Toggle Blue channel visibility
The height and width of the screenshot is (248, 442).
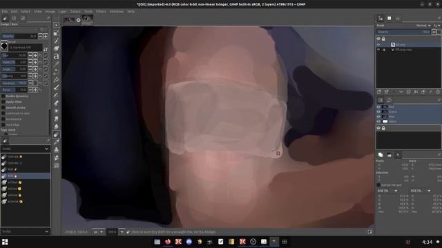(378, 116)
